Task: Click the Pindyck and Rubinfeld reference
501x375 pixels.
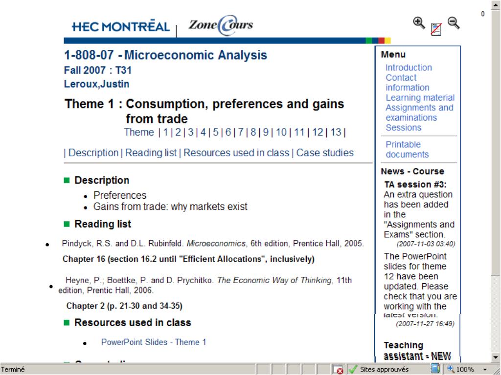Action: click(x=213, y=244)
